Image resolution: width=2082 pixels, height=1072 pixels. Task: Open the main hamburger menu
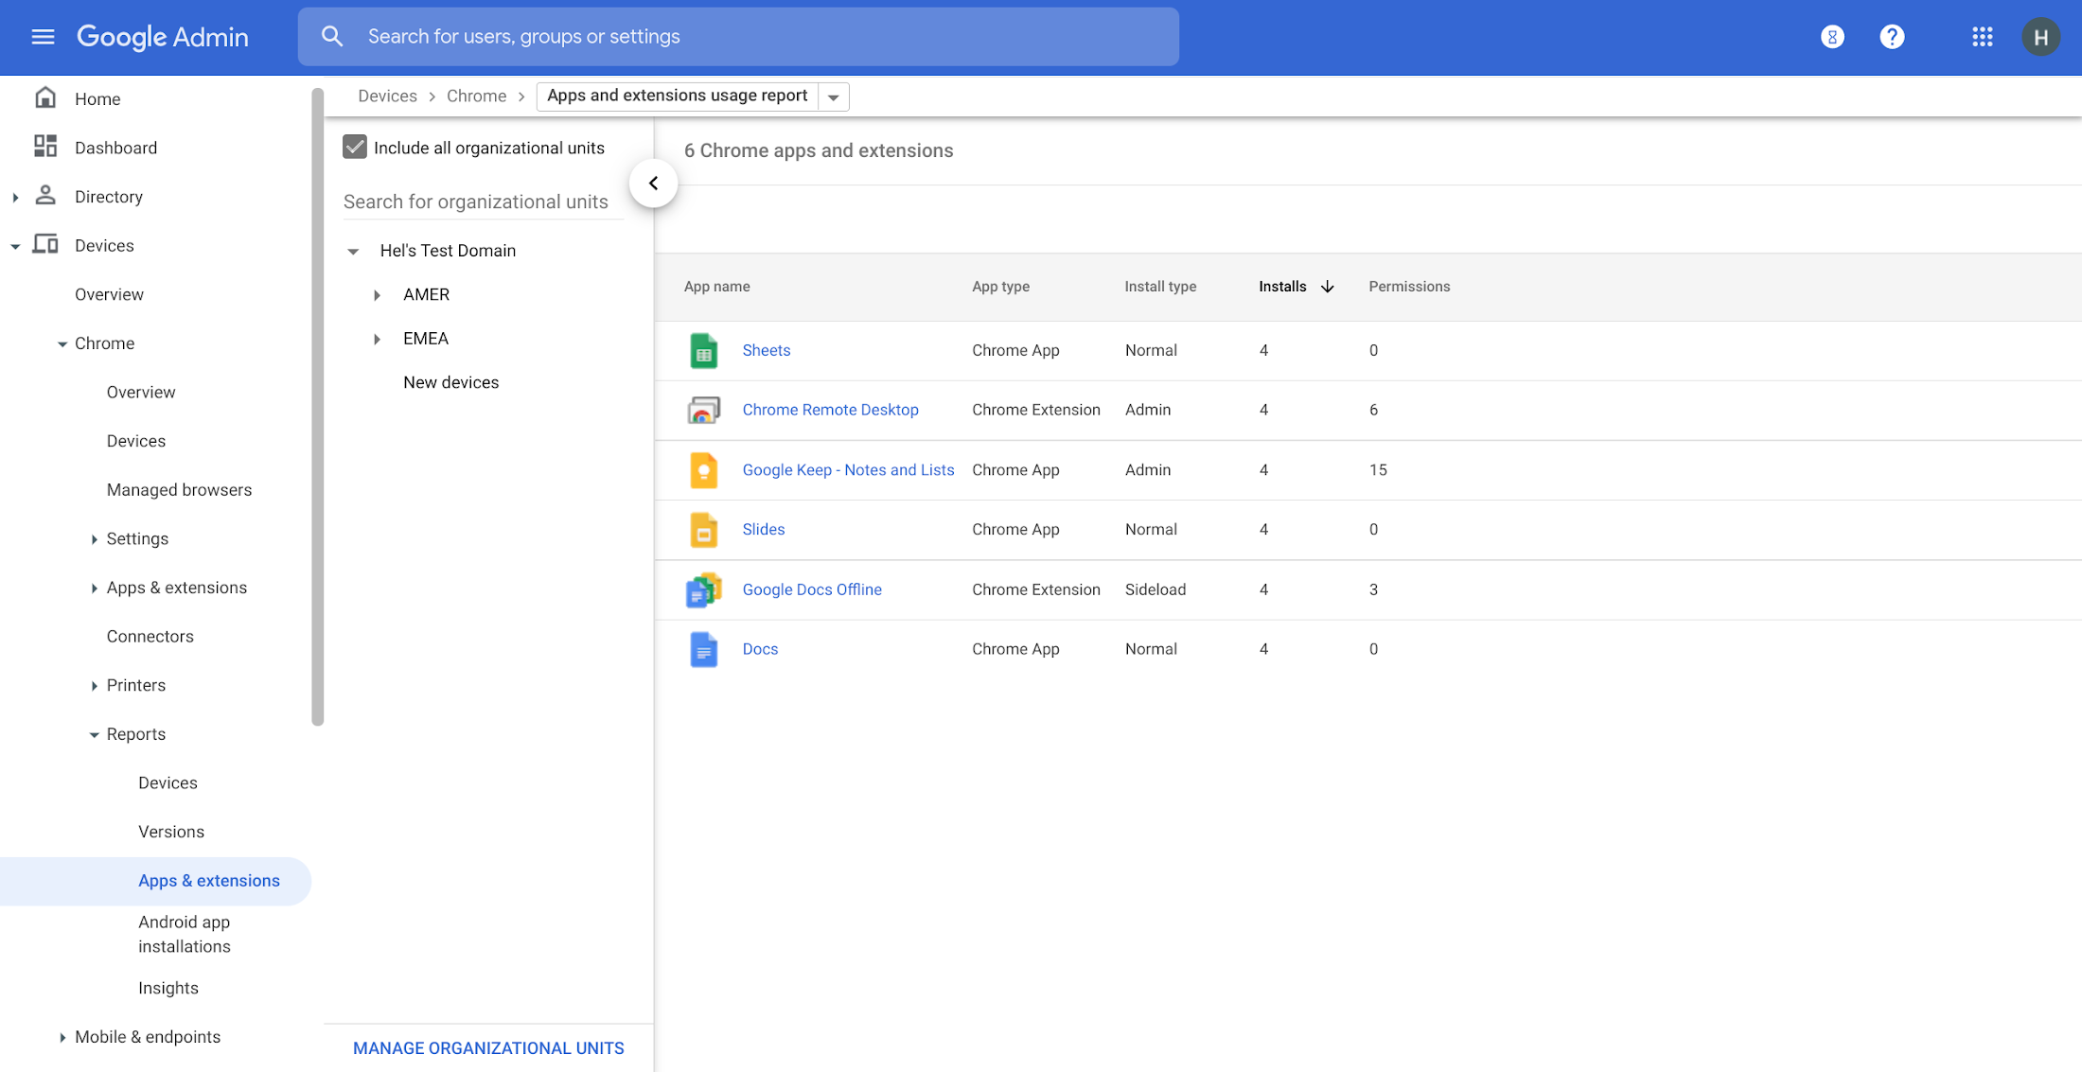43,37
